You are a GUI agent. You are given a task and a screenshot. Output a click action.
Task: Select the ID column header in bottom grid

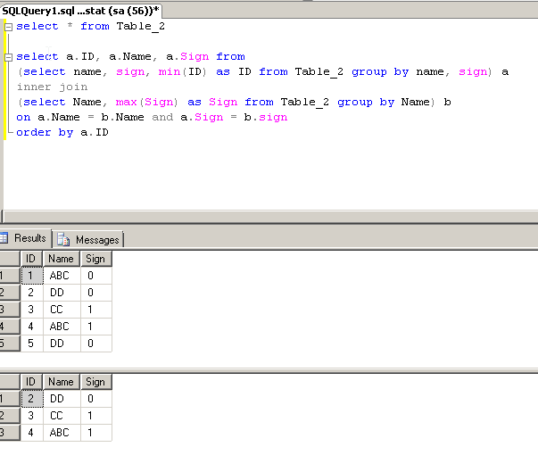click(31, 382)
